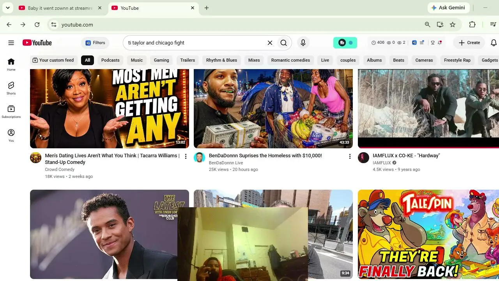499x281 pixels.
Task: Open BenDaDonnn Live channel link
Action: (x=226, y=163)
